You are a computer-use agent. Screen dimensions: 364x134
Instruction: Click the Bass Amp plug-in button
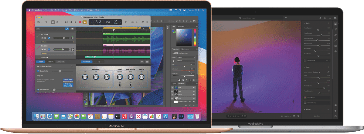pyautogui.click(x=68, y=84)
